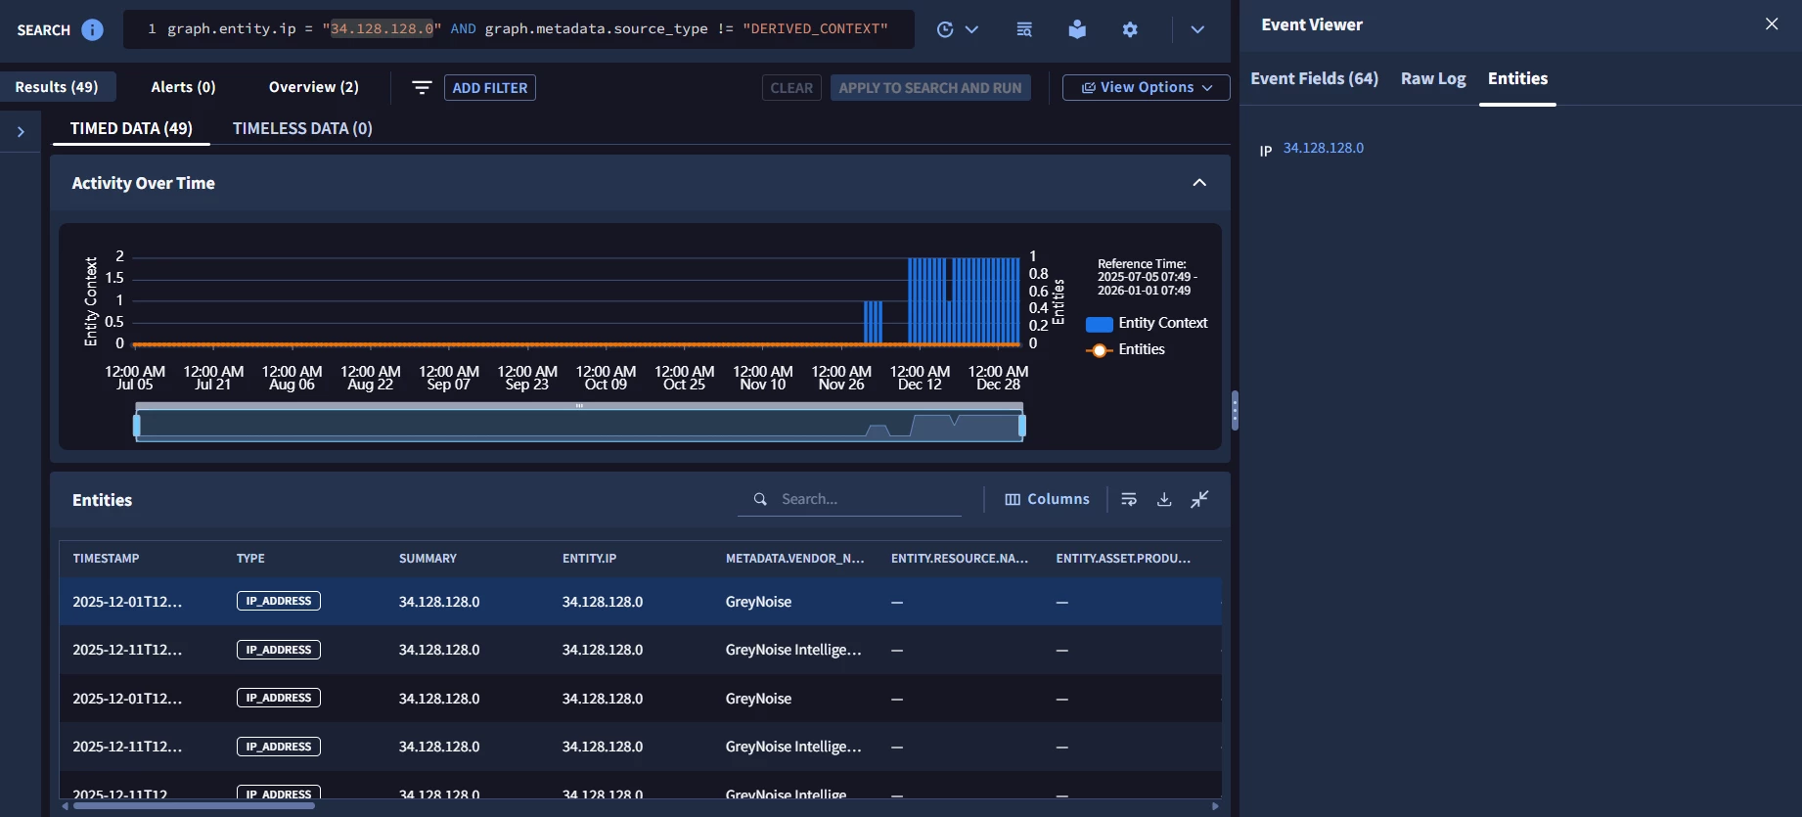Viewport: 1802px width, 817px height.
Task: Click the timeline range right handle
Action: point(1022,426)
